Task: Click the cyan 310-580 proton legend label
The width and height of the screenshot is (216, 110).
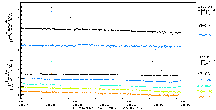Action: 204,86
